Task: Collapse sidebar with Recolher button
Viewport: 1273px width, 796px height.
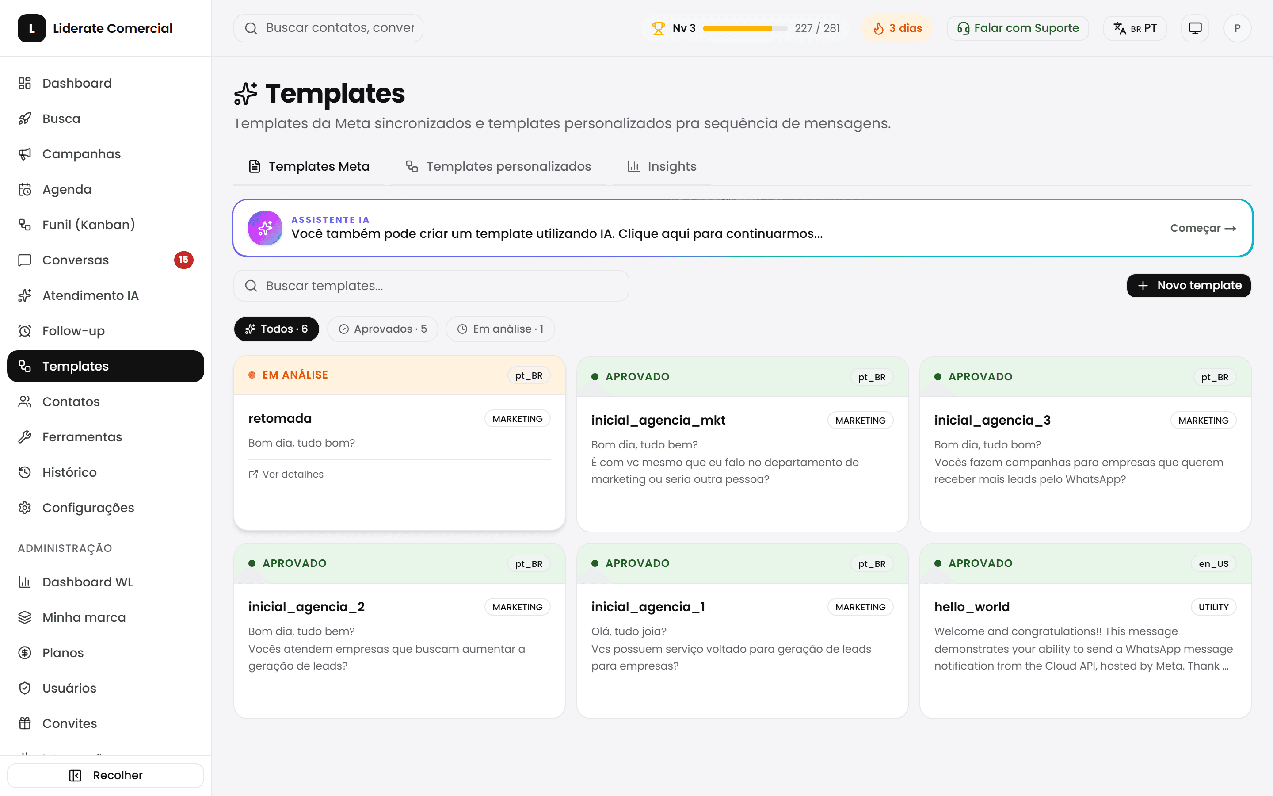Action: (x=105, y=775)
